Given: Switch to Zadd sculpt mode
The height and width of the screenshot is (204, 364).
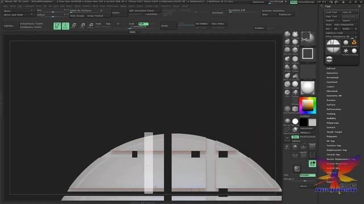Looking at the screenshot, I should [x=131, y=24].
